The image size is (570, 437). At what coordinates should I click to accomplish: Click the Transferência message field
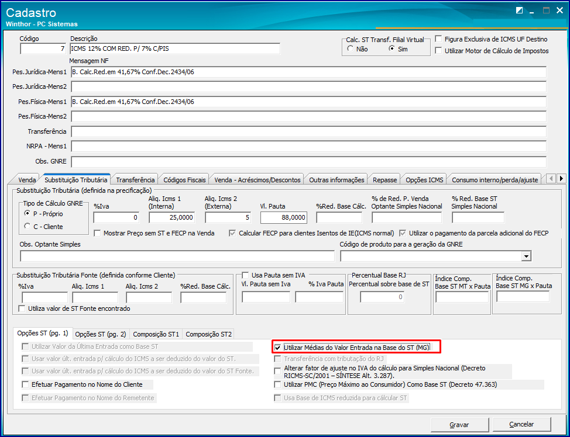click(x=308, y=131)
